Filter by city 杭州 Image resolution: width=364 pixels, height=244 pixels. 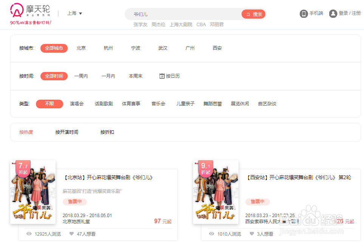(108, 48)
